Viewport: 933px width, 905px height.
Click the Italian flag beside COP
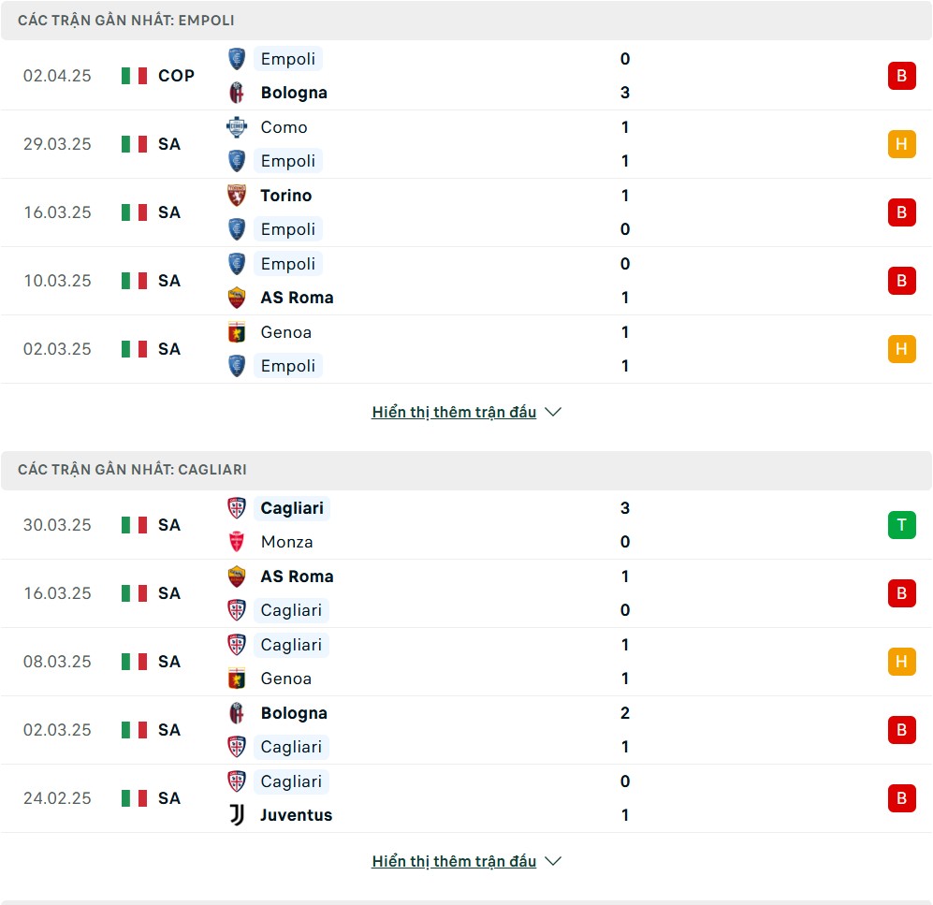pos(134,76)
